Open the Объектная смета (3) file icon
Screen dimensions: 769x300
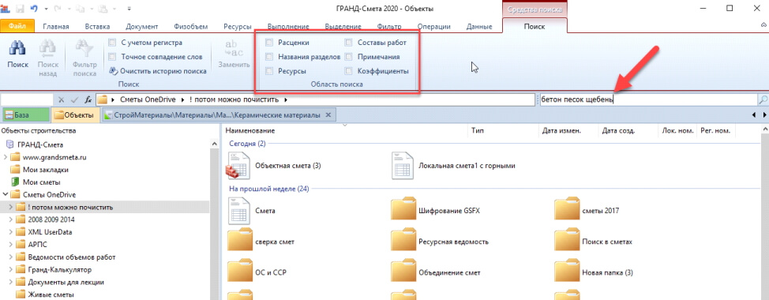click(238, 166)
